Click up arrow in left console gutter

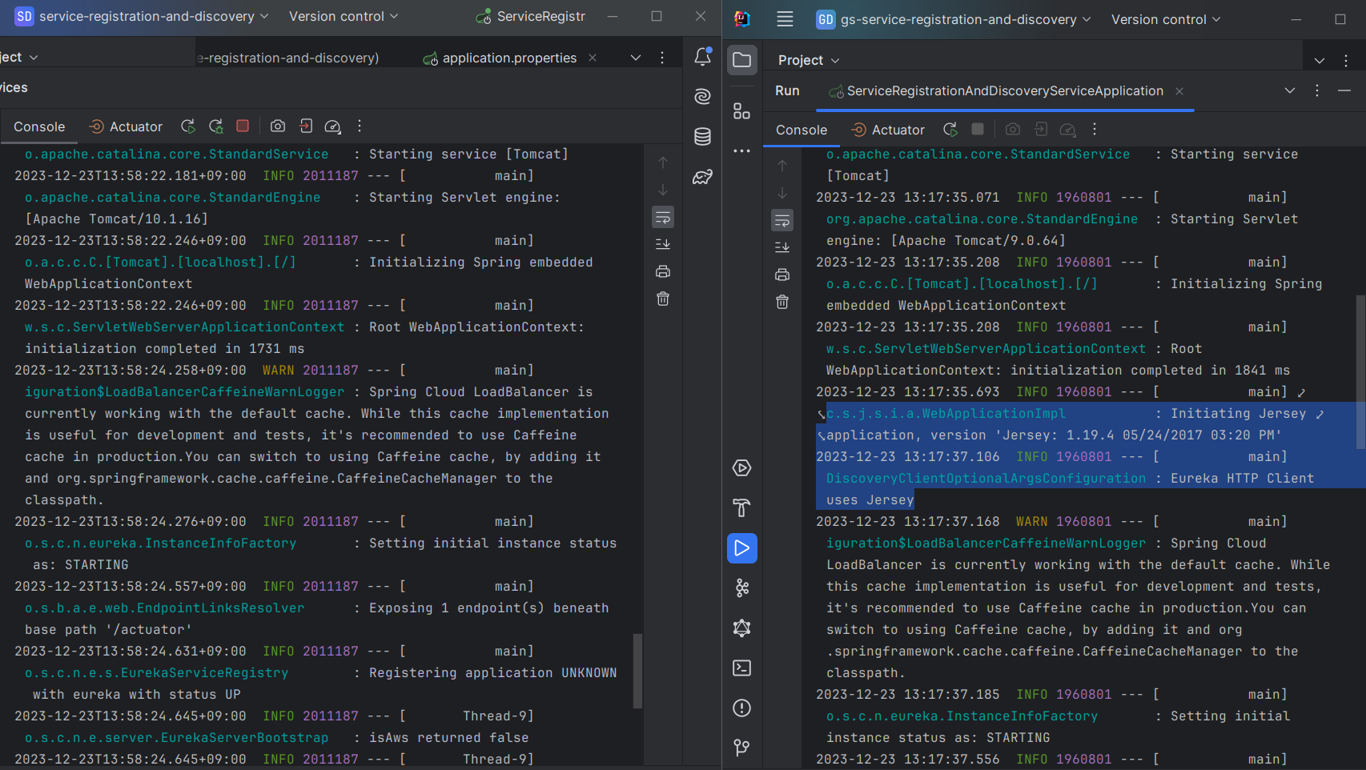point(663,162)
